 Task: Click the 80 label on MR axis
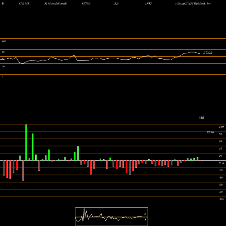[x=221, y=134]
